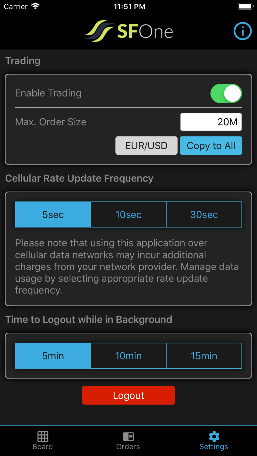257x456 pixels.
Task: Tap the SFOne logo
Action: 129,31
